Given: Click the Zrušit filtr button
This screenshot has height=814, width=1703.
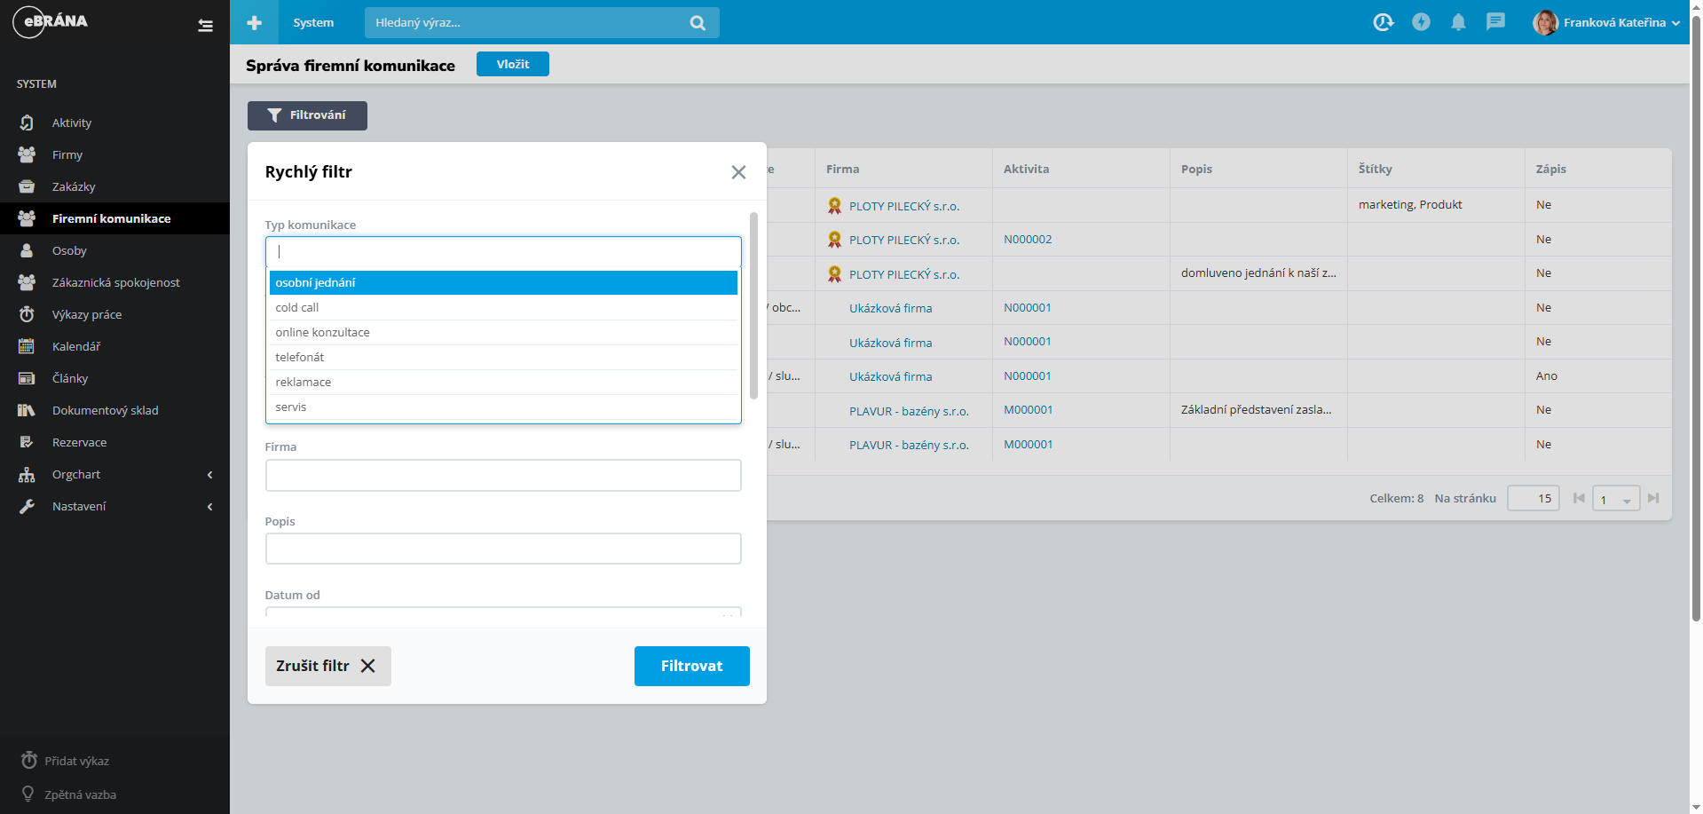Looking at the screenshot, I should 327,666.
